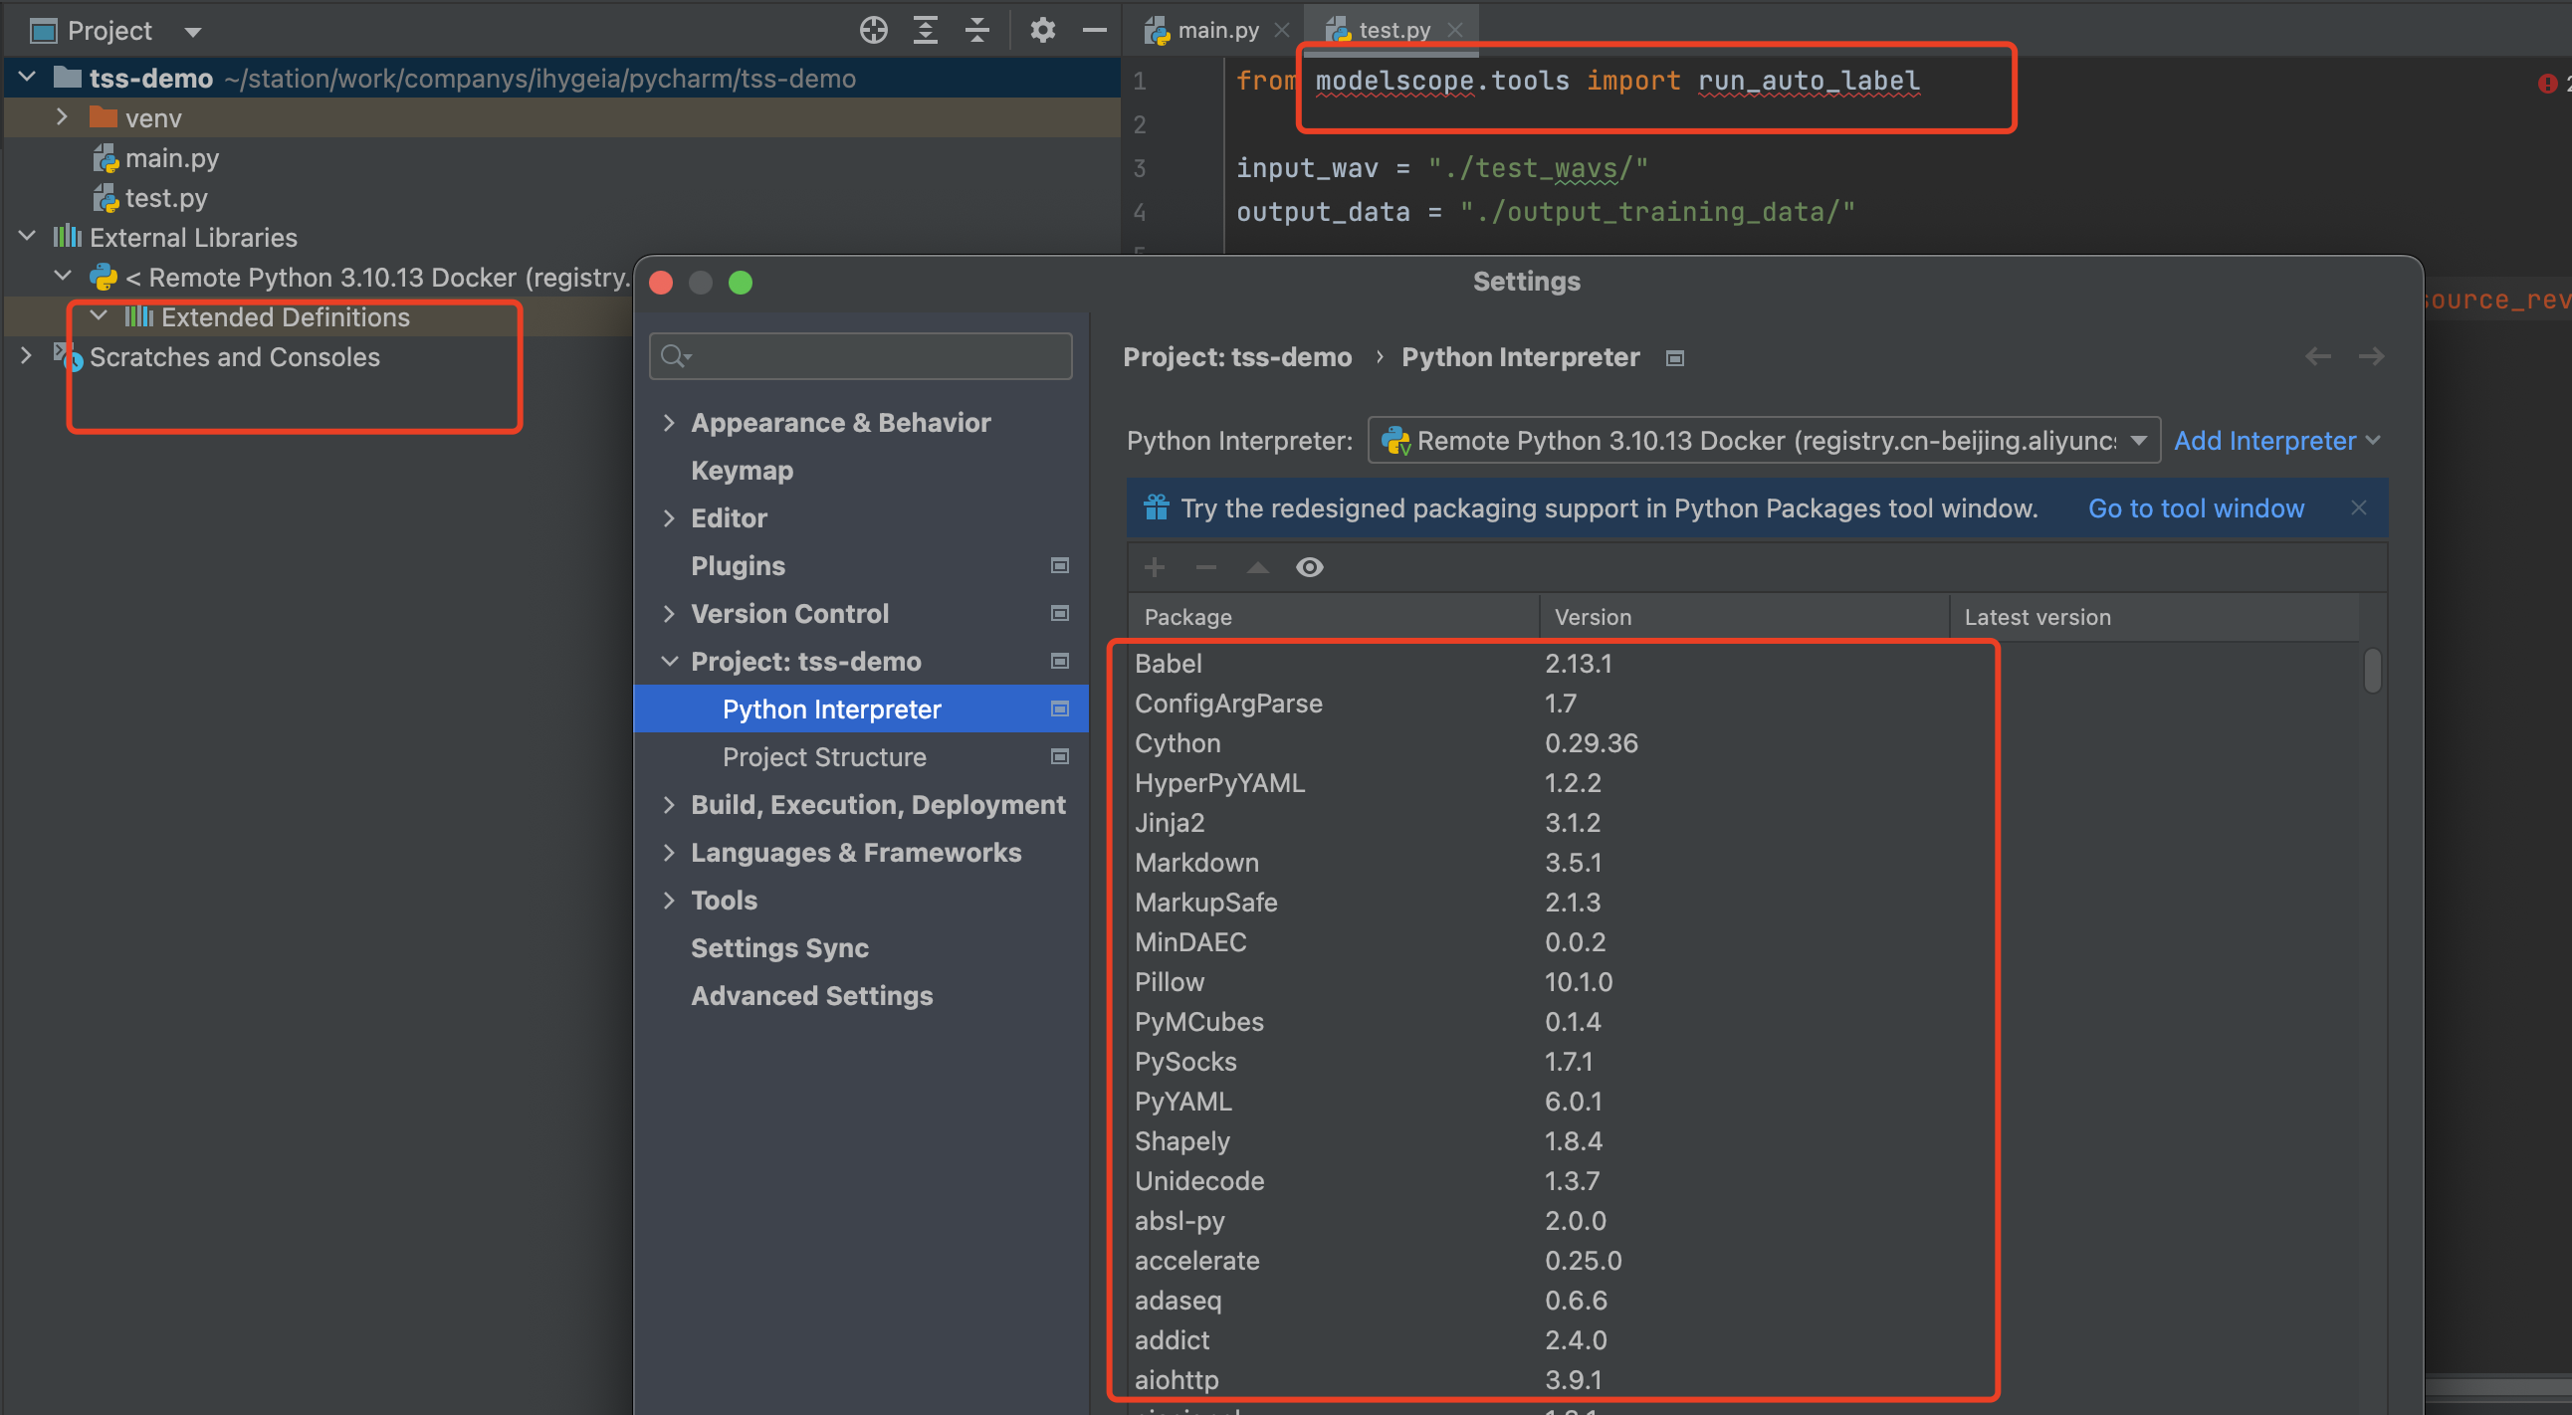Click the search magnifier icon in Settings
The width and height of the screenshot is (2572, 1415).
pos(676,355)
